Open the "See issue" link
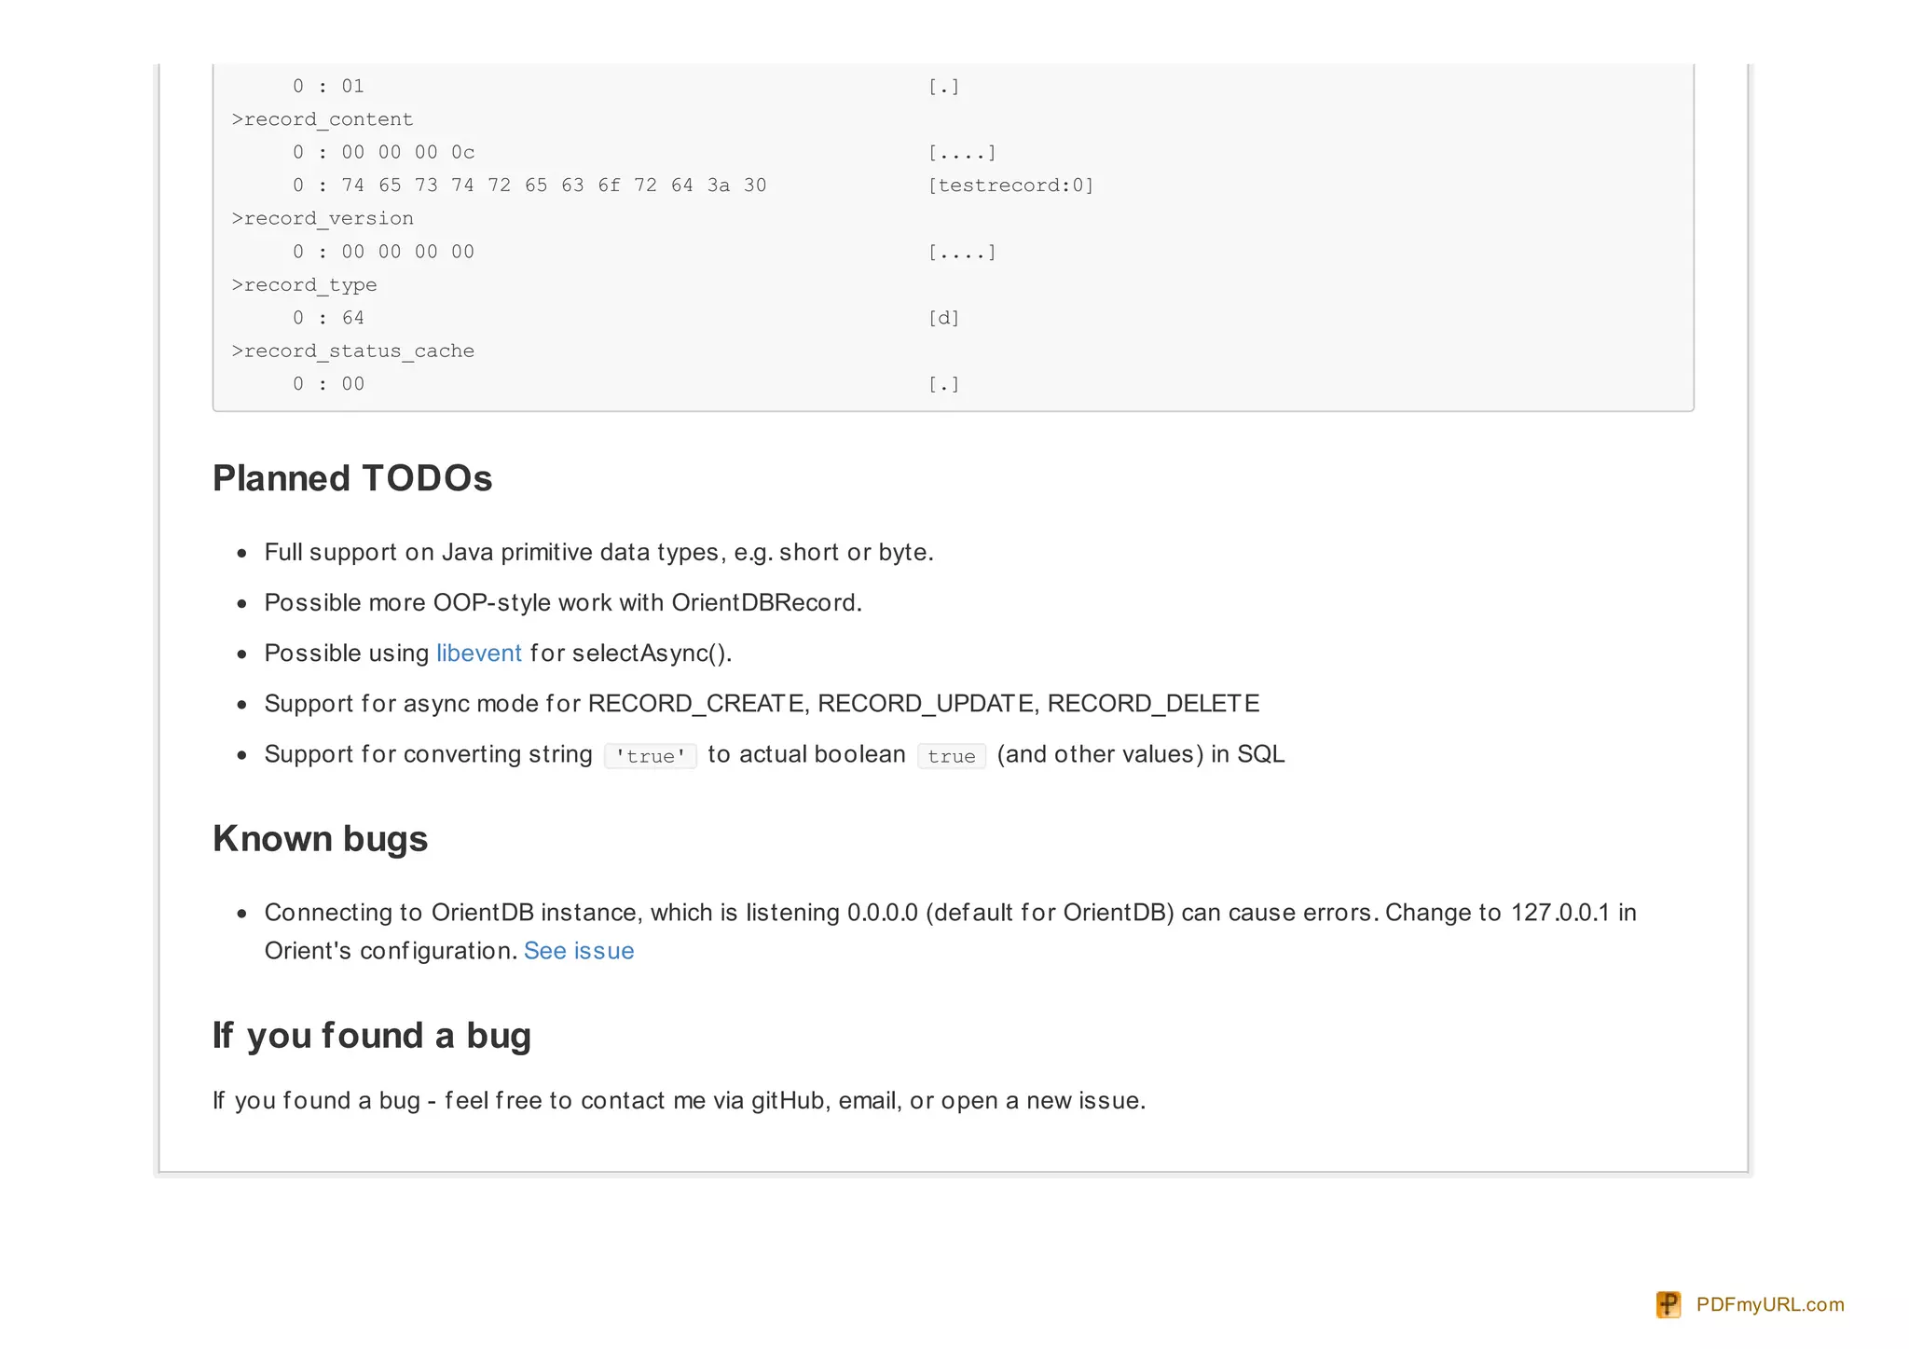The width and height of the screenshot is (1909, 1349). coord(578,950)
